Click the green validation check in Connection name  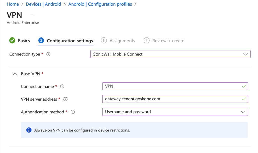tap(244, 86)
